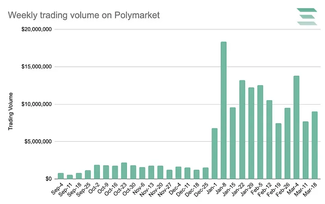
Task: Click the Sep-4 bar
Action: tap(60, 176)
